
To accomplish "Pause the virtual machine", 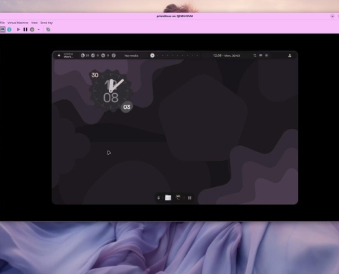I will pos(25,29).
